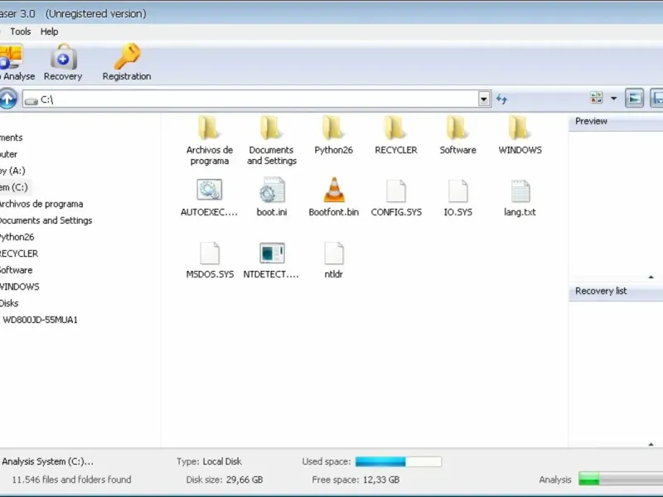Open the Tools menu

coord(20,31)
